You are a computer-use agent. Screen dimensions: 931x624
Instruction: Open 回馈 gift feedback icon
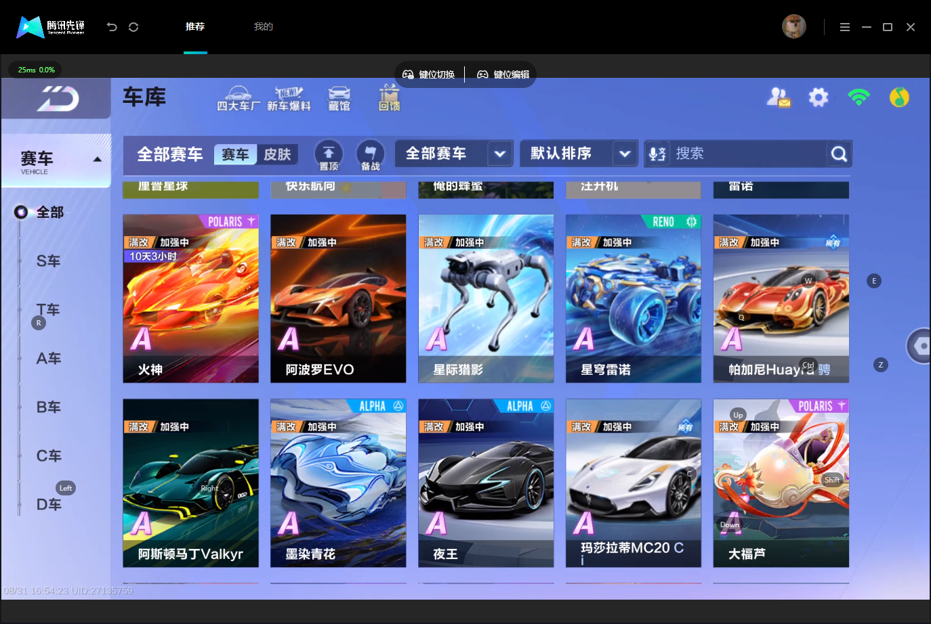point(389,98)
